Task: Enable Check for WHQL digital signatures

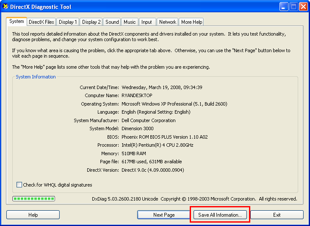Action: tap(19, 184)
